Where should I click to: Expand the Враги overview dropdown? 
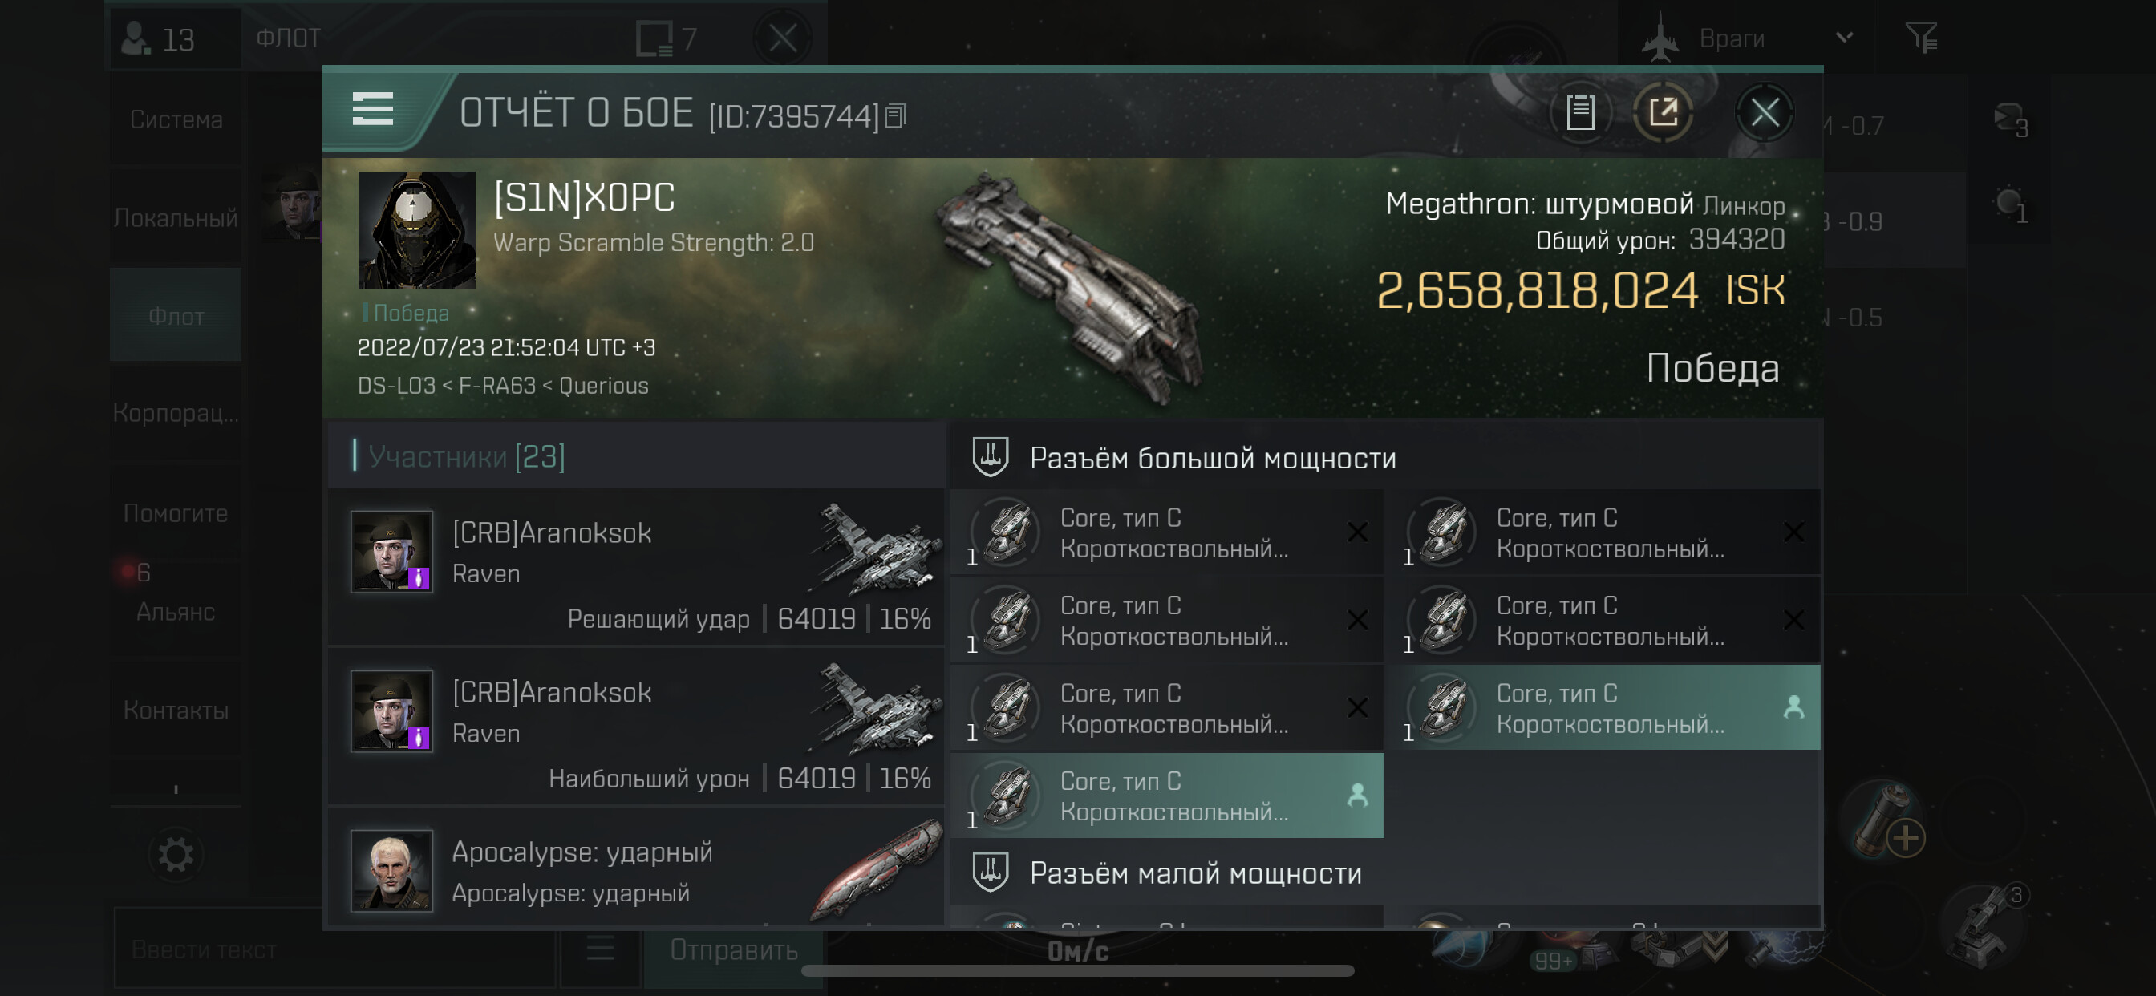pyautogui.click(x=1844, y=38)
